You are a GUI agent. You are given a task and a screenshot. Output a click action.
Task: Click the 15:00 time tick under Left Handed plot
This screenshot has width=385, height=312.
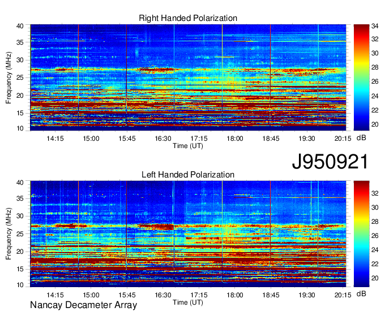[91, 295]
